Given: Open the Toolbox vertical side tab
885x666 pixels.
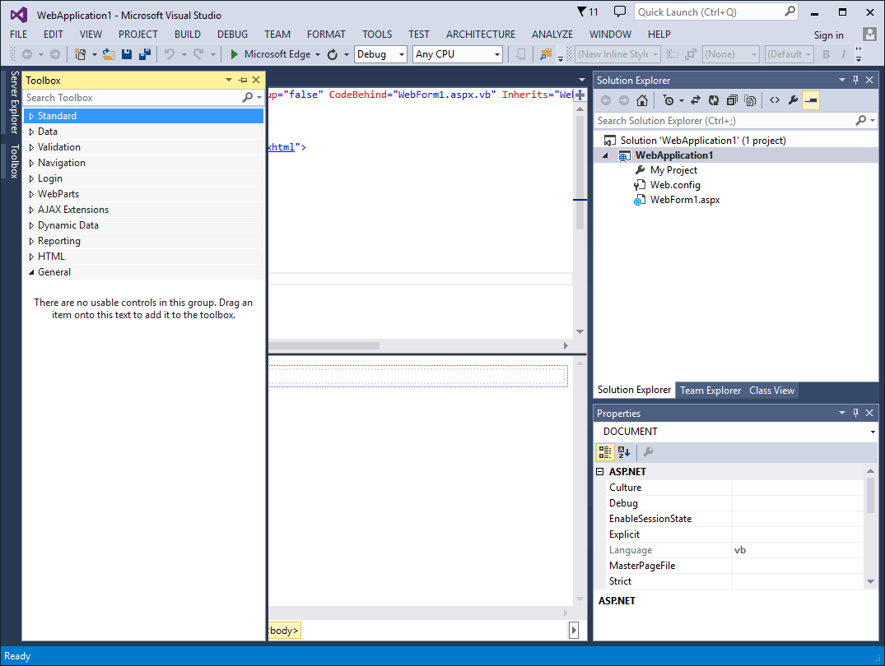Looking at the screenshot, I should pos(15,161).
